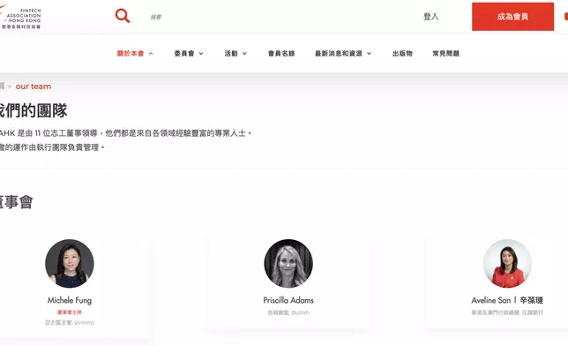Click the 成為會員 become member button
The height and width of the screenshot is (346, 568).
pos(512,17)
